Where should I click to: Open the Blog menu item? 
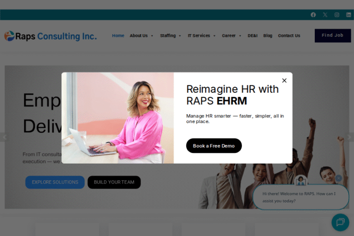[268, 36]
